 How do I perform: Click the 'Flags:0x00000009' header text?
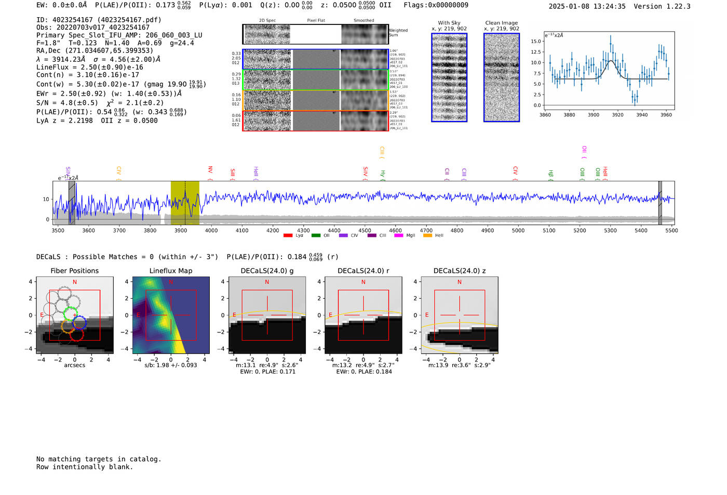[x=436, y=5]
